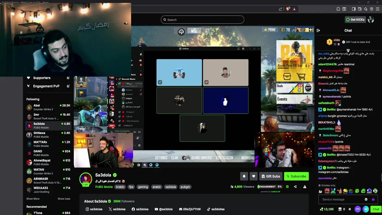
Task: Open MATTARx channel in Following list
Action: pos(48,144)
